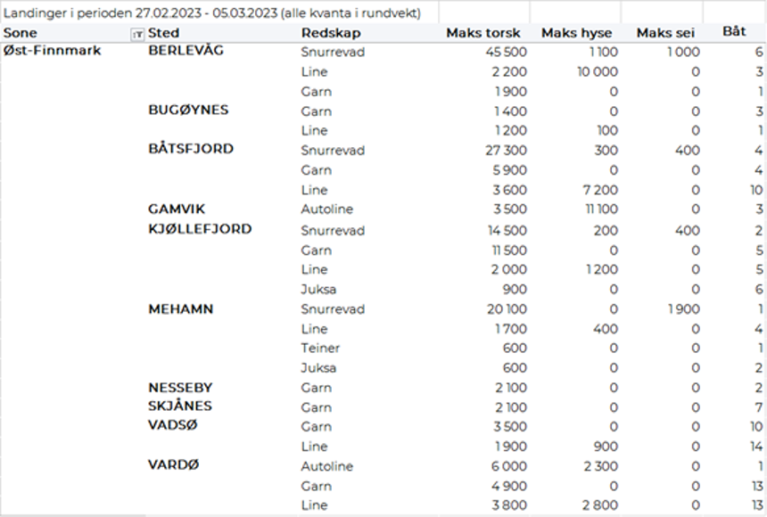Select the Båt column header

point(734,32)
